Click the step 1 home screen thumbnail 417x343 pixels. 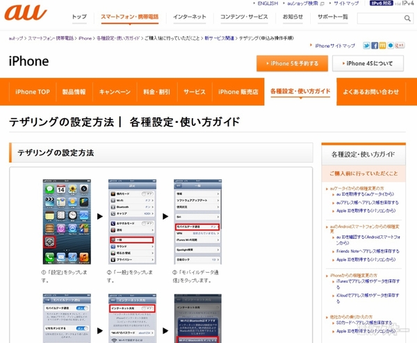point(67,221)
